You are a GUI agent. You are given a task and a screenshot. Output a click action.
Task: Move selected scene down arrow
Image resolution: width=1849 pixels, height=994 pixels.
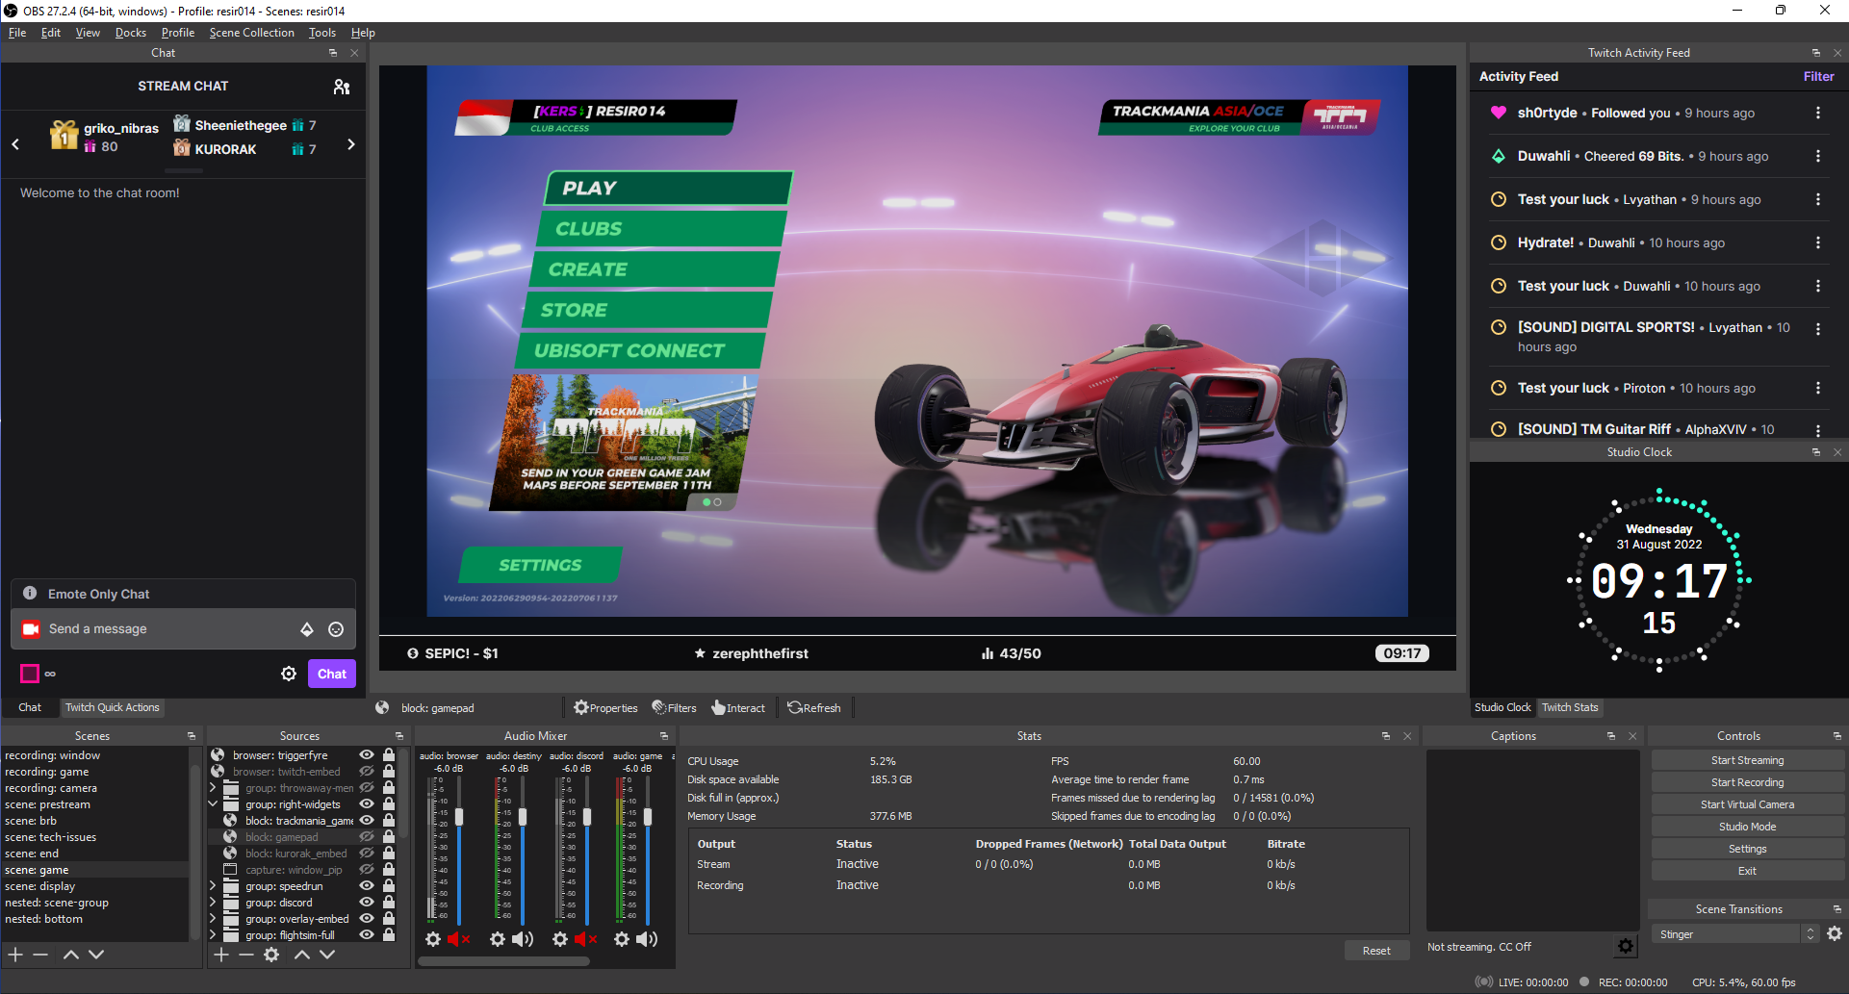coord(96,955)
